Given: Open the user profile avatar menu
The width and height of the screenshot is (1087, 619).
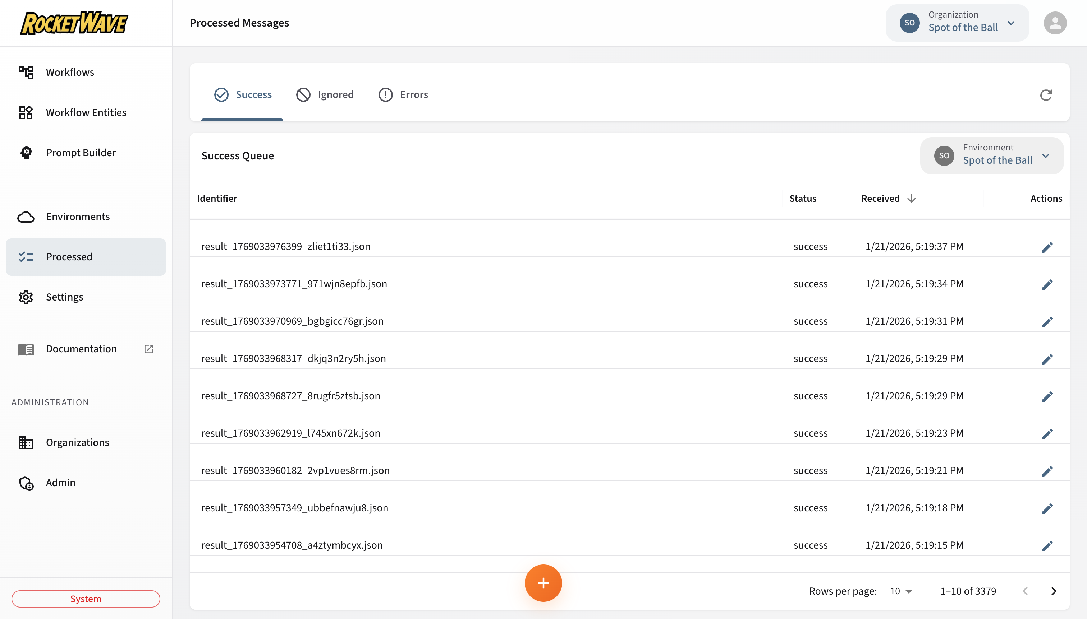Looking at the screenshot, I should coord(1055,23).
